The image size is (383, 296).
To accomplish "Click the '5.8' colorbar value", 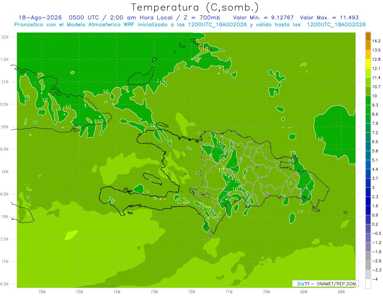I will [x=375, y=151].
